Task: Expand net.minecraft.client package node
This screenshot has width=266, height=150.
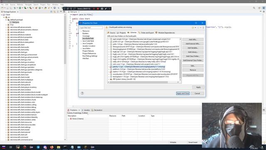Action: pyautogui.click(x=6, y=45)
